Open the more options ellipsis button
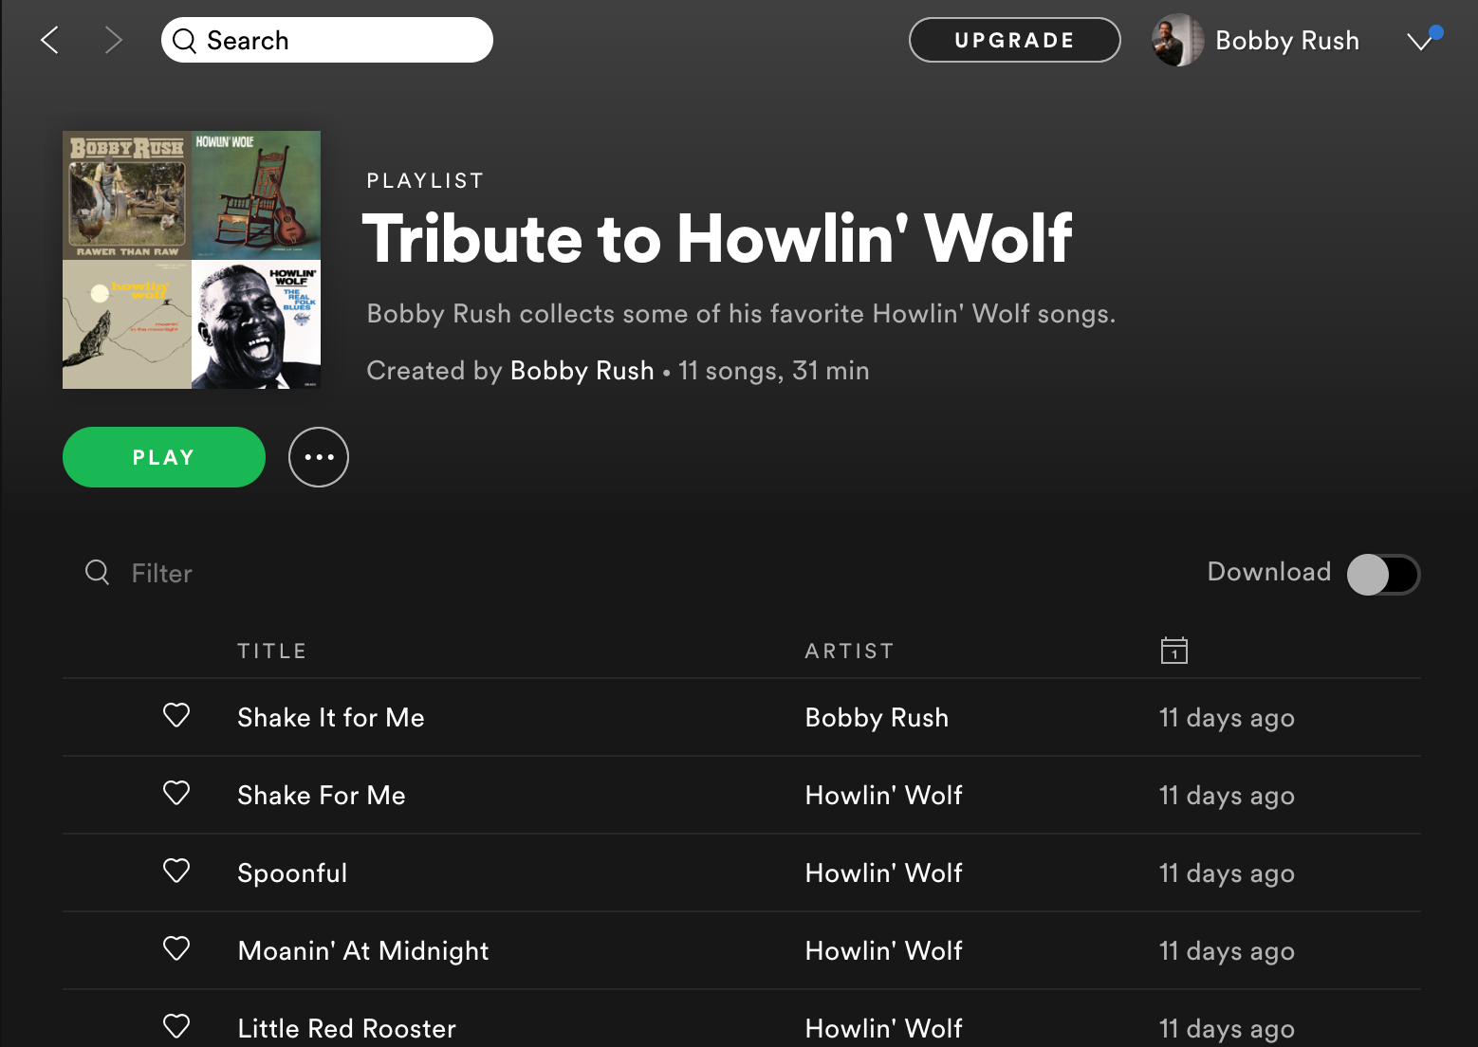 [x=319, y=457]
